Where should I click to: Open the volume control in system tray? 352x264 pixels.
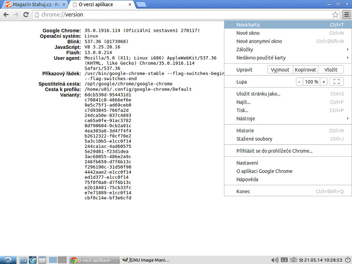275,260
